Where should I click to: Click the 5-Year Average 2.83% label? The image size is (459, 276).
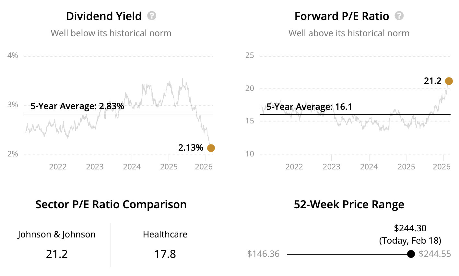pos(77,106)
